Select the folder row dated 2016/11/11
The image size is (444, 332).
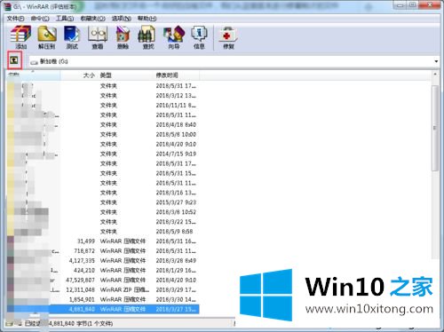(x=103, y=106)
